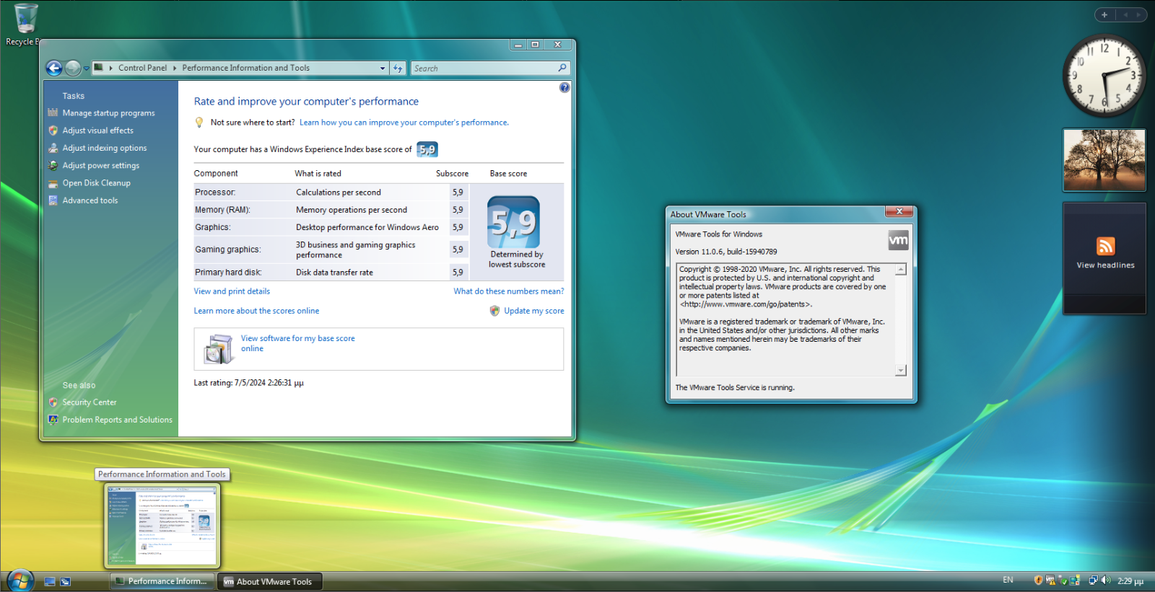
Task: Click 'Disk data transfer rate' text
Action: [x=334, y=273]
